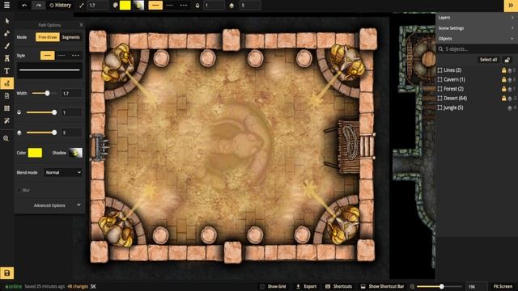The height and width of the screenshot is (291, 518).
Task: Open the hamburger main menu
Action: pos(6,6)
